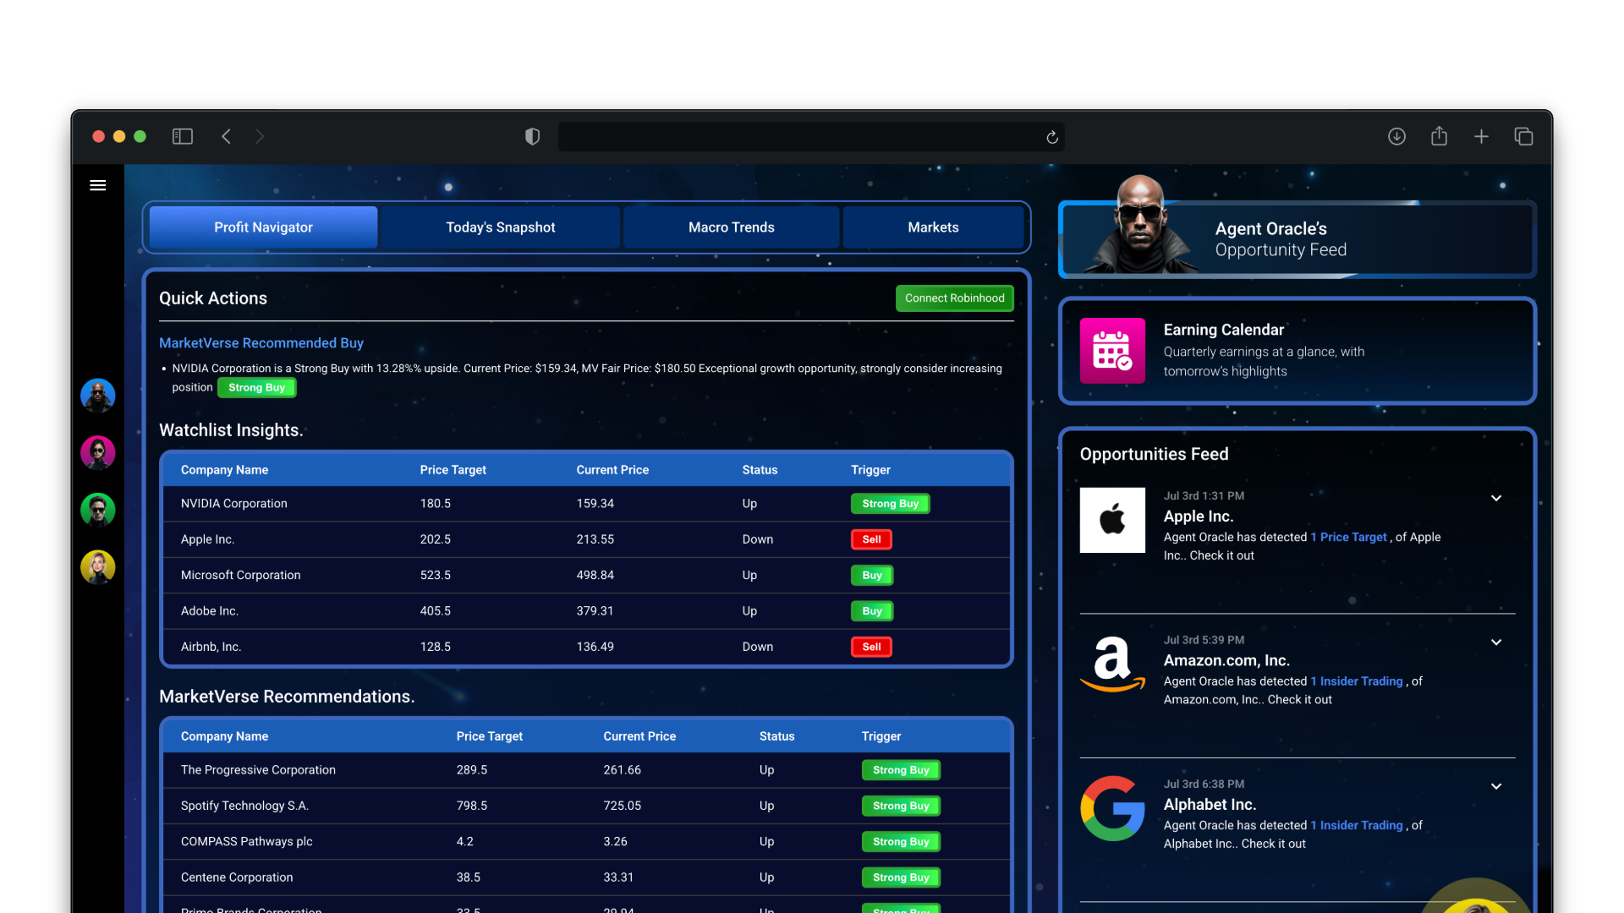Viewport: 1624px width, 913px height.
Task: Select The Progressive Corporation row name
Action: coord(258,770)
